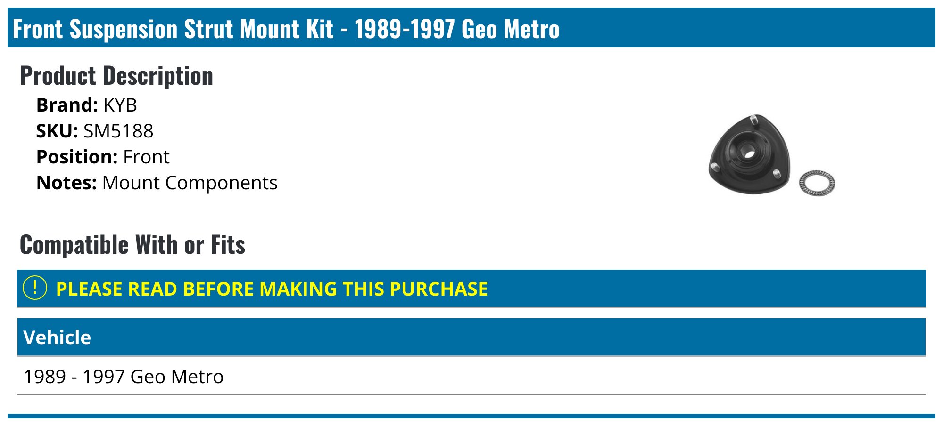Click the yellow PLEASE READ warning text
Viewport: 943px width, 426px height.
click(272, 289)
